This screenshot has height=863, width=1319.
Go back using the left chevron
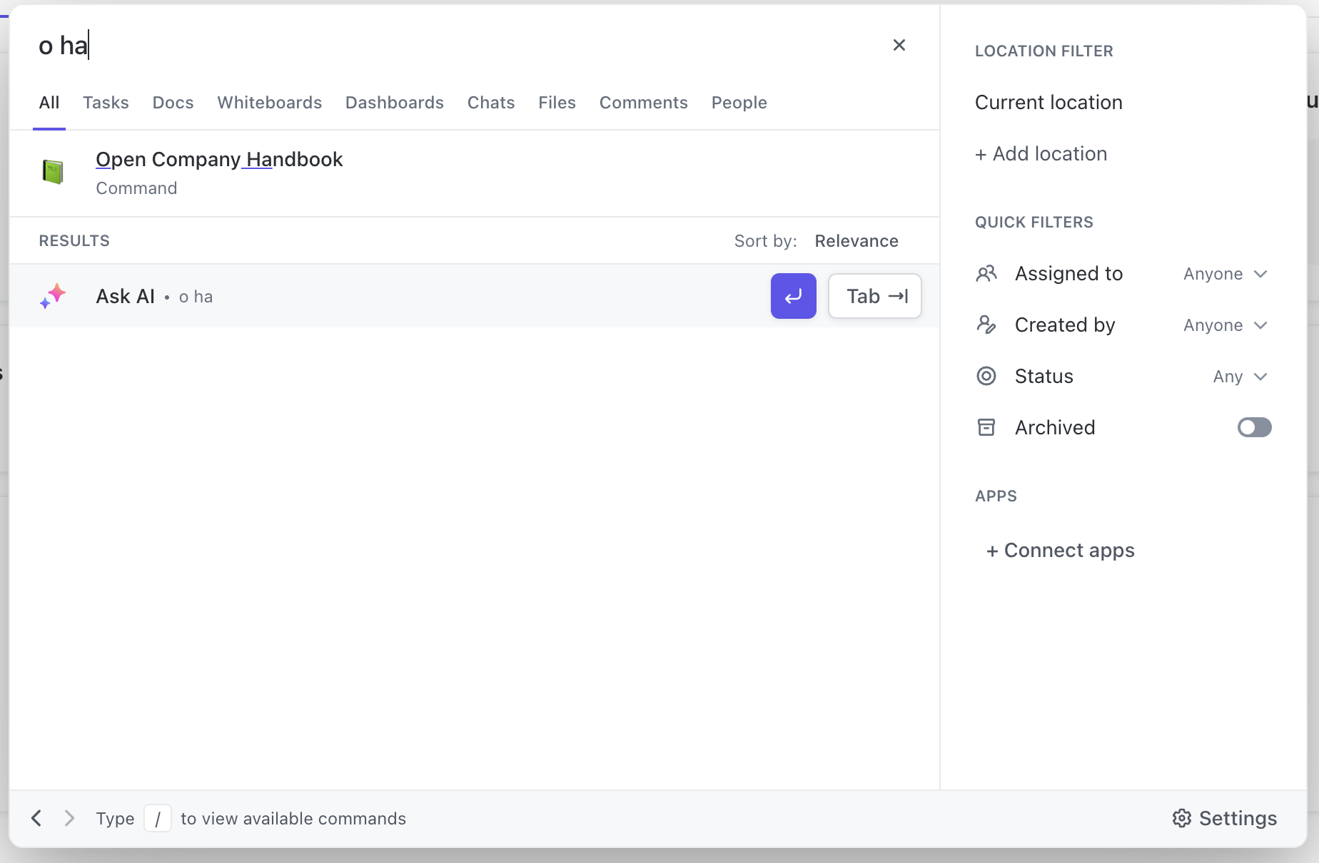pos(36,818)
